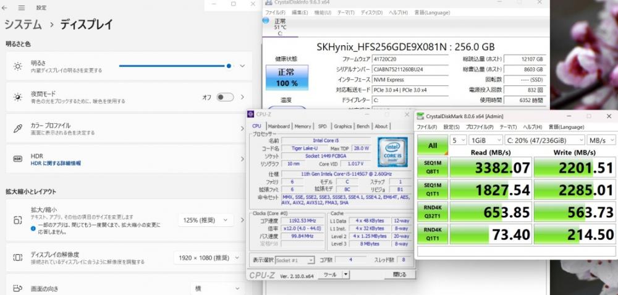618x295 pixels.
Task: Click the CPU-Z ツール button
Action: pyautogui.click(x=330, y=275)
